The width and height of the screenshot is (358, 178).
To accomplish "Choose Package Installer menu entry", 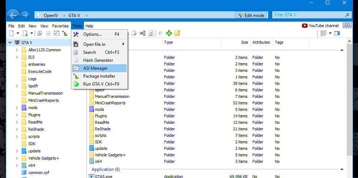I will click(x=99, y=76).
